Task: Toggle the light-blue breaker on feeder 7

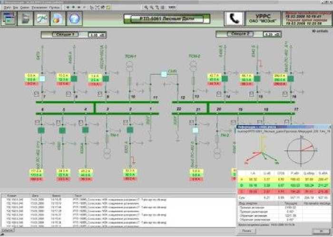Action: click(x=42, y=79)
